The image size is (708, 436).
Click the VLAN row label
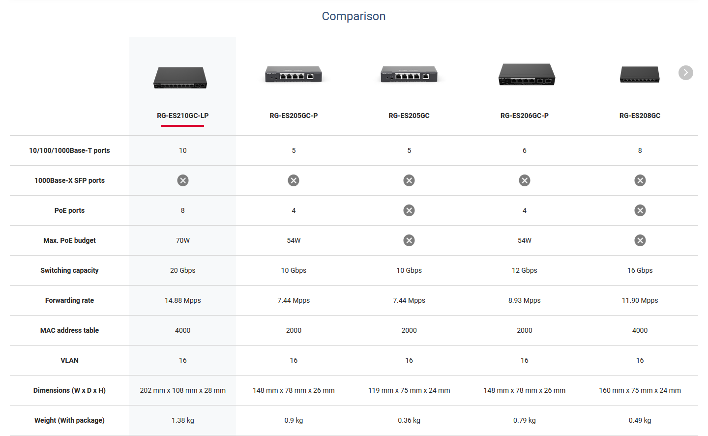(x=69, y=360)
